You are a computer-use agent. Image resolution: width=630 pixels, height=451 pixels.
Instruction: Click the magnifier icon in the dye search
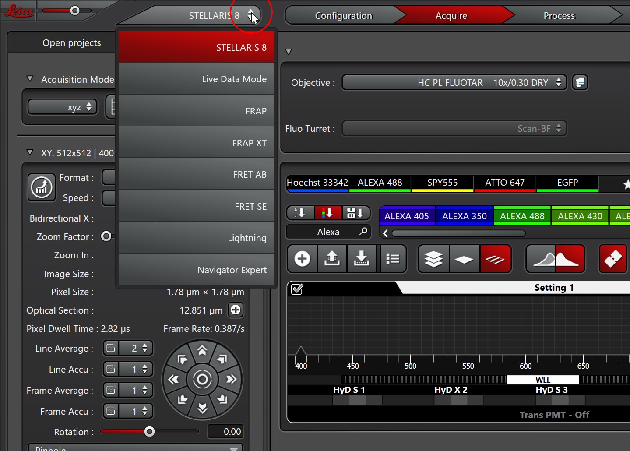coord(363,231)
